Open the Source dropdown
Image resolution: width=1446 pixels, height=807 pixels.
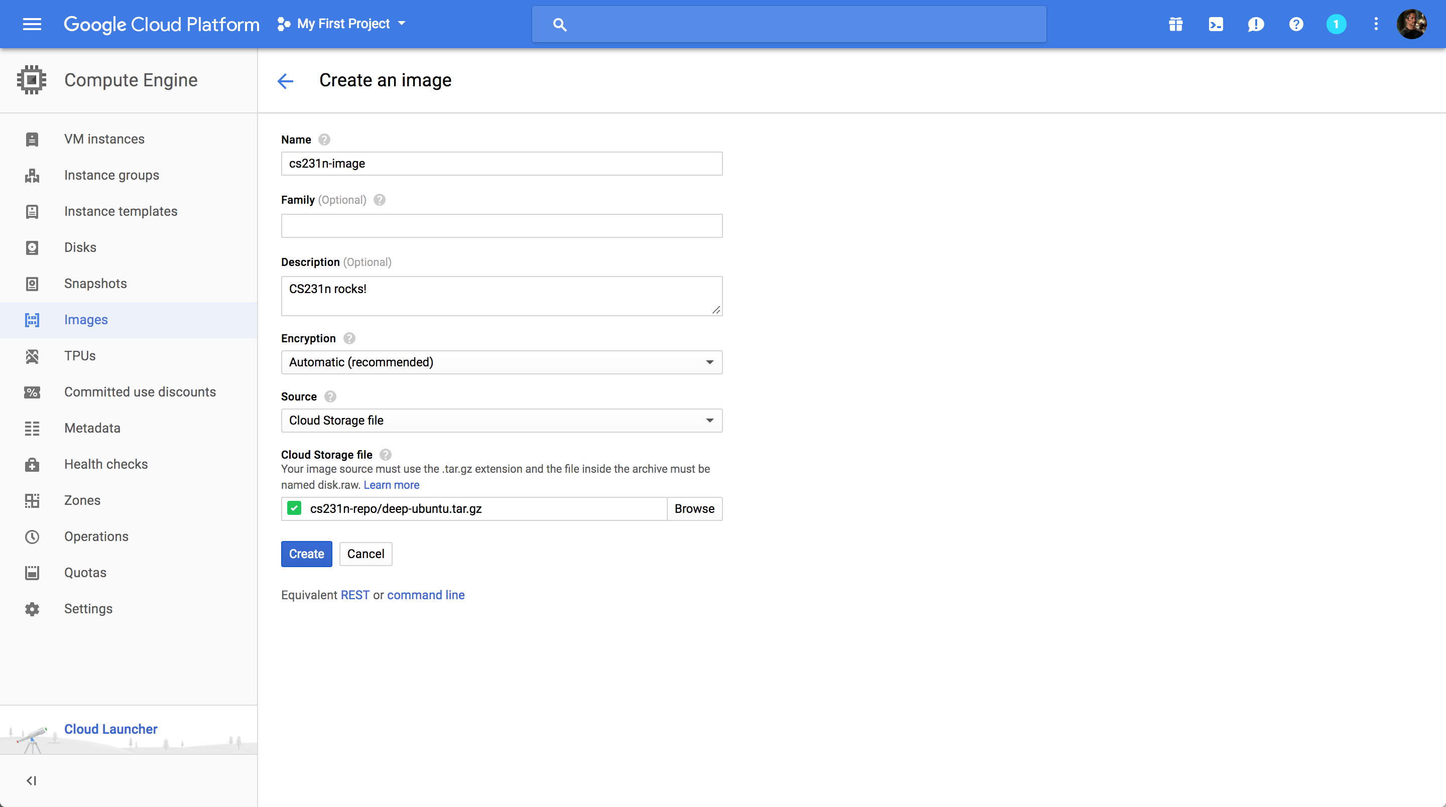point(502,421)
